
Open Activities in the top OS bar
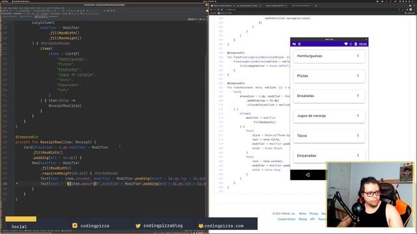pyautogui.click(x=5, y=1)
